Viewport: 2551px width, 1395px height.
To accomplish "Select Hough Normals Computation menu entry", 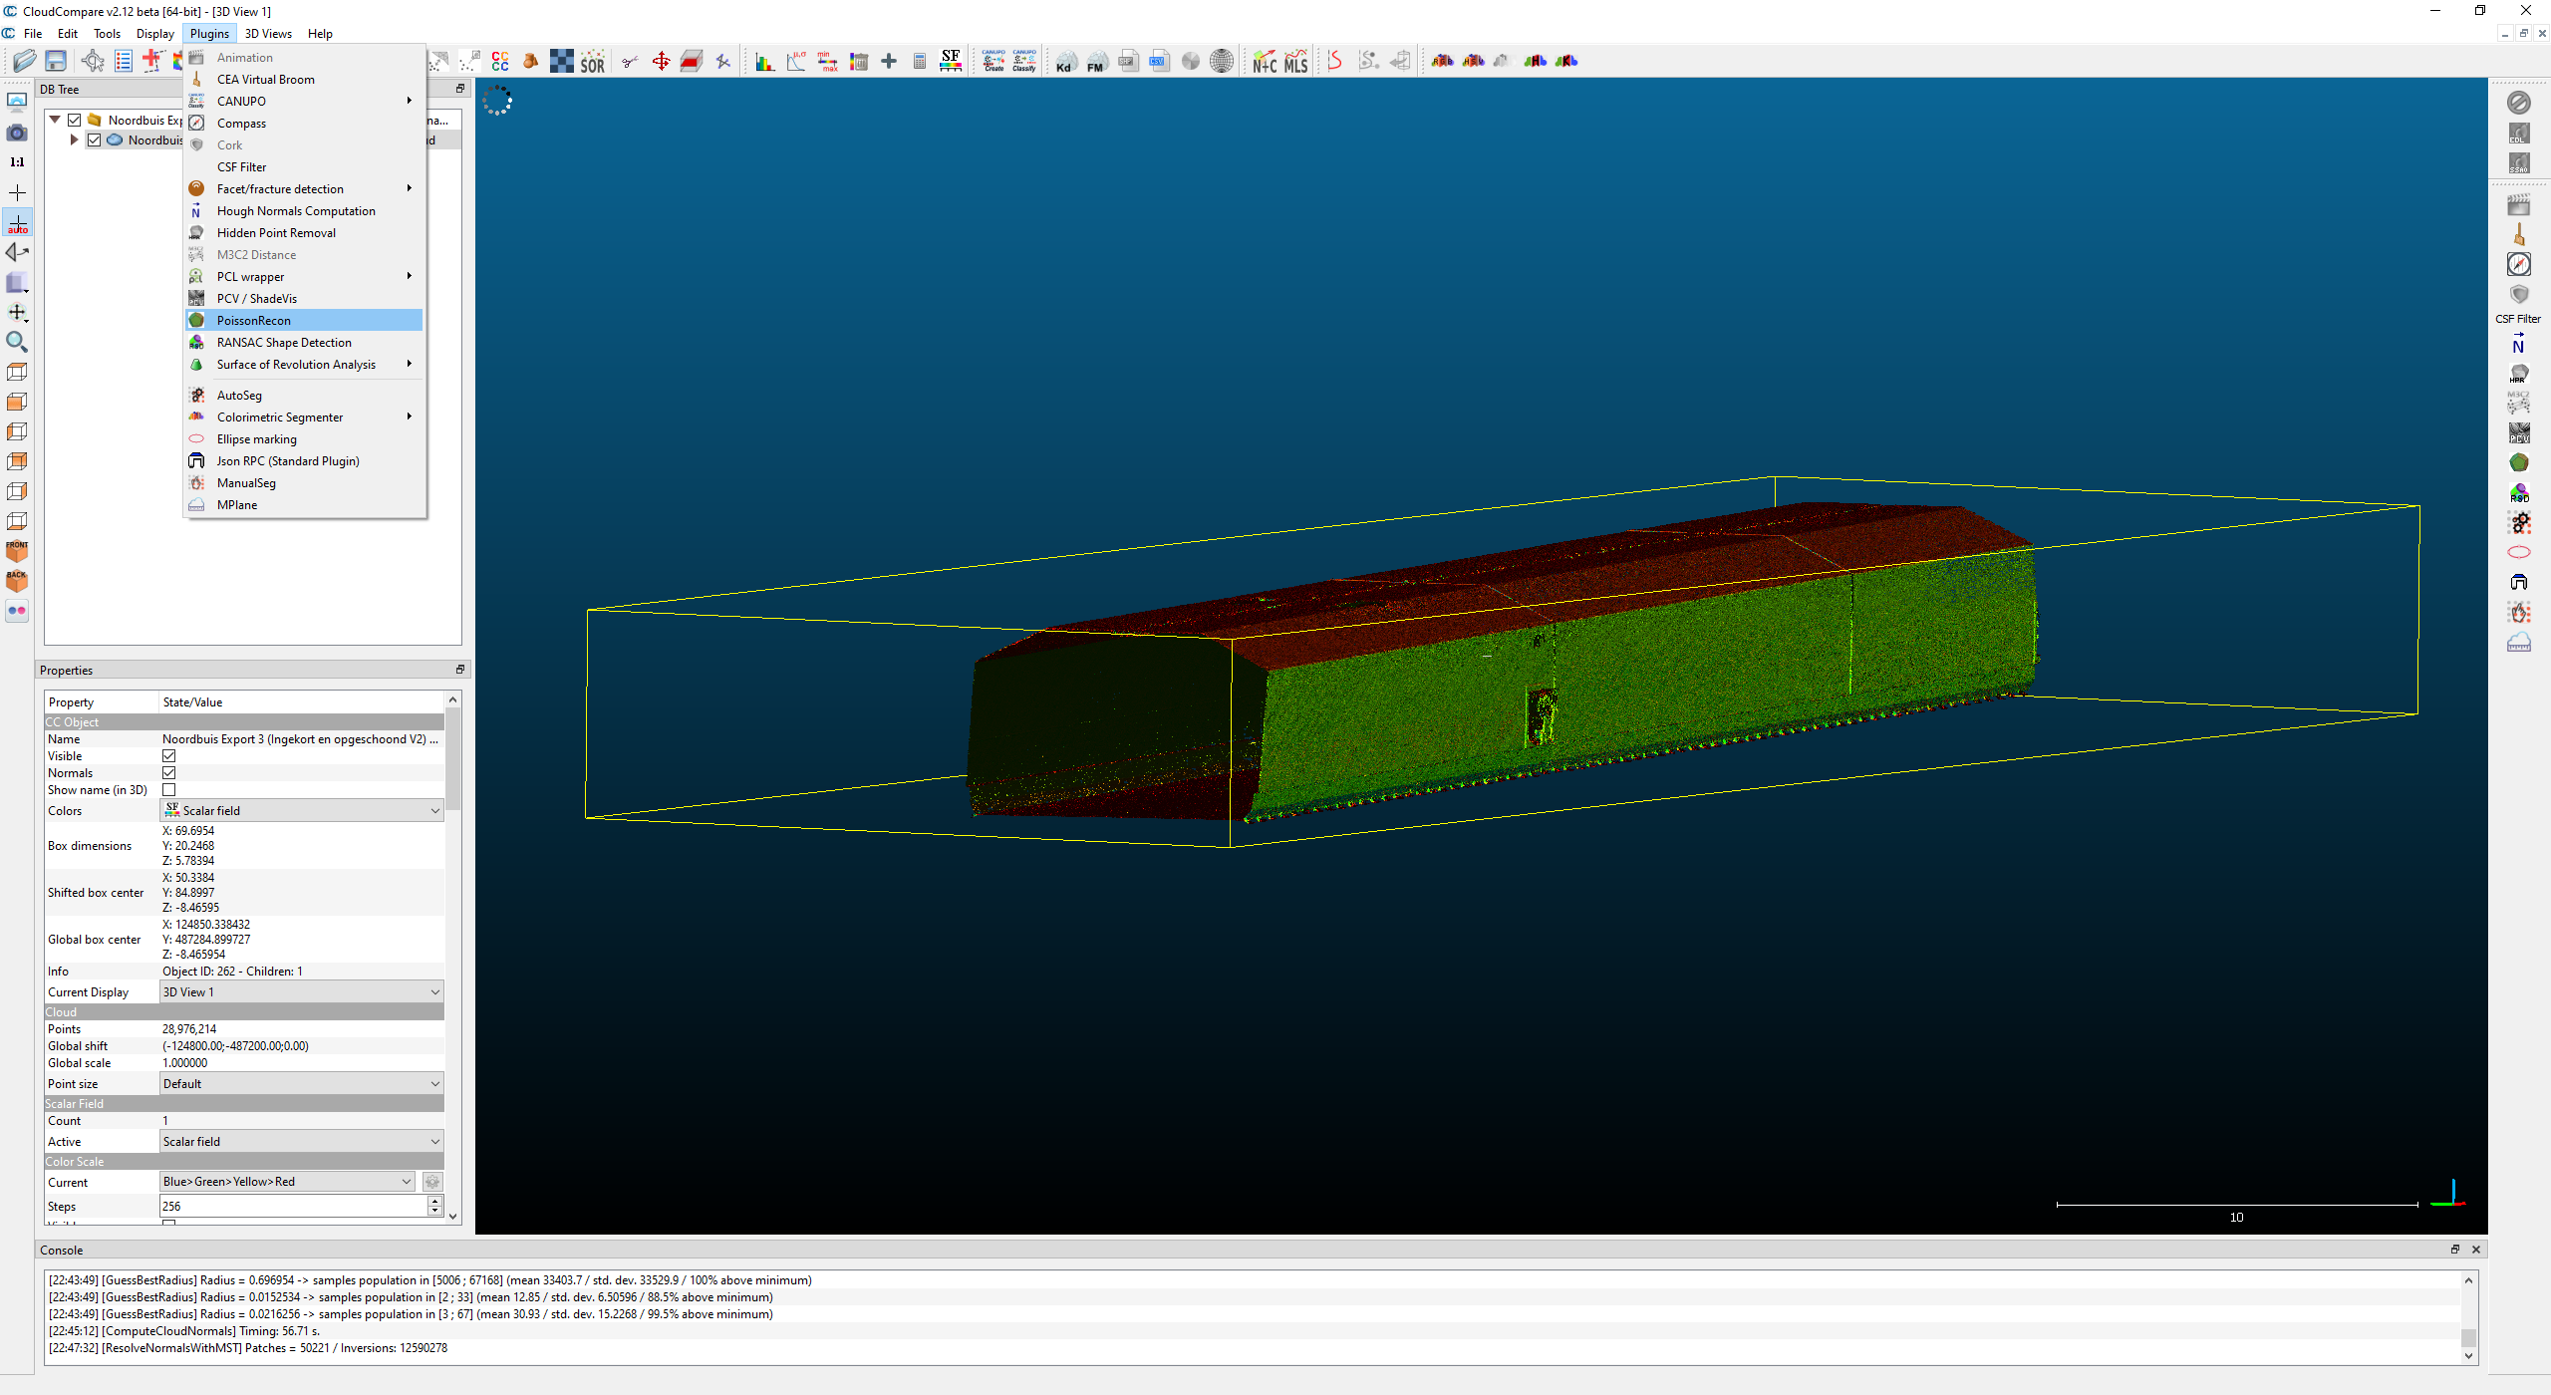I will [304, 211].
